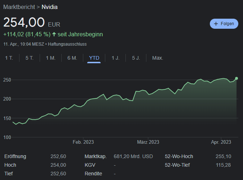Click the green up-arrow trend icon
This screenshot has width=243, height=180.
[54, 34]
